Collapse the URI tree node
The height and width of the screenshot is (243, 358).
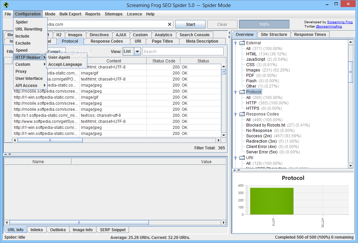pos(235,158)
